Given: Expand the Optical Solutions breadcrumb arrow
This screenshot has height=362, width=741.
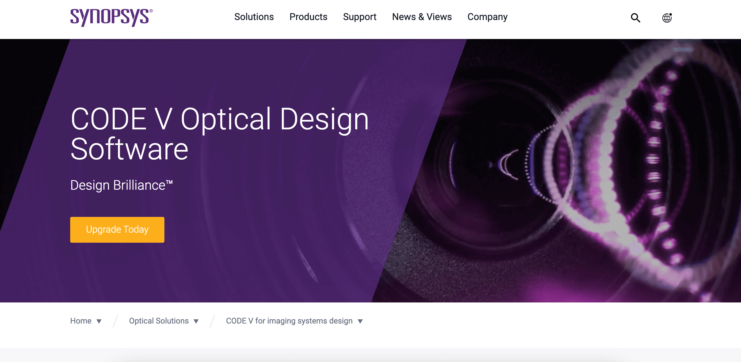Looking at the screenshot, I should (x=196, y=321).
